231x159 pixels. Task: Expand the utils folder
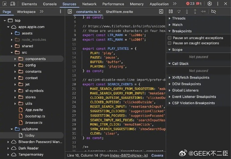15,104
